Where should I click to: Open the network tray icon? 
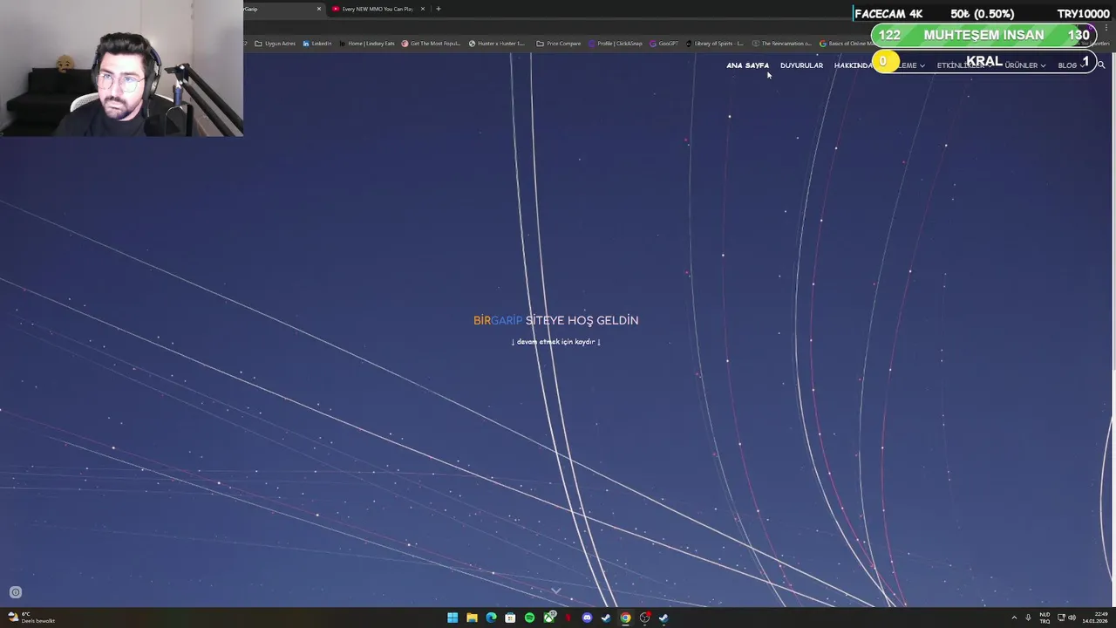(x=1060, y=618)
